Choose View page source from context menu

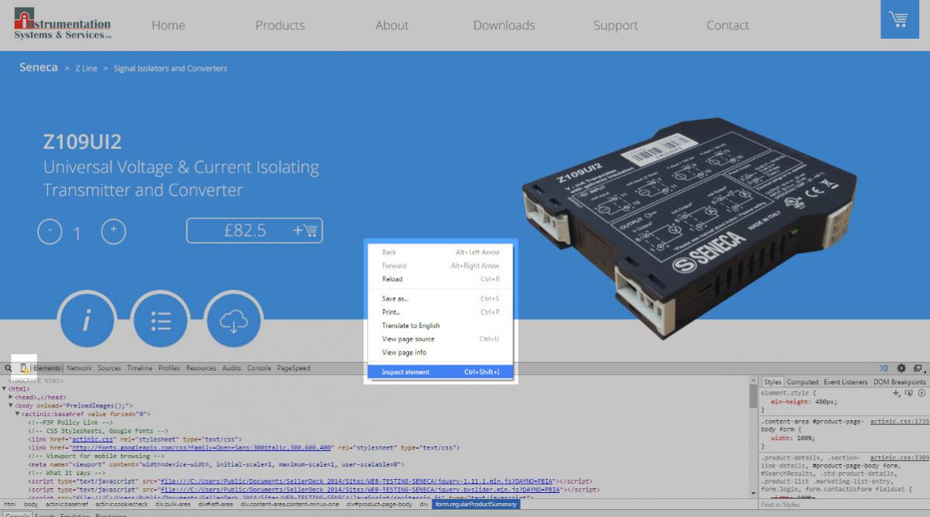[x=408, y=339]
